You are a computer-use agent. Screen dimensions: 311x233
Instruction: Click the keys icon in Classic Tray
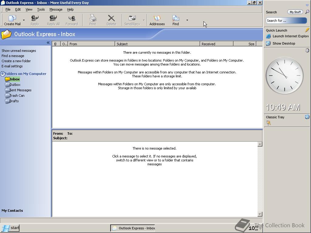pos(268,123)
